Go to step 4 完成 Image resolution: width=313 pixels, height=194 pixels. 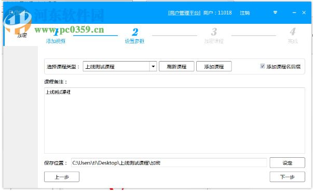(293, 36)
